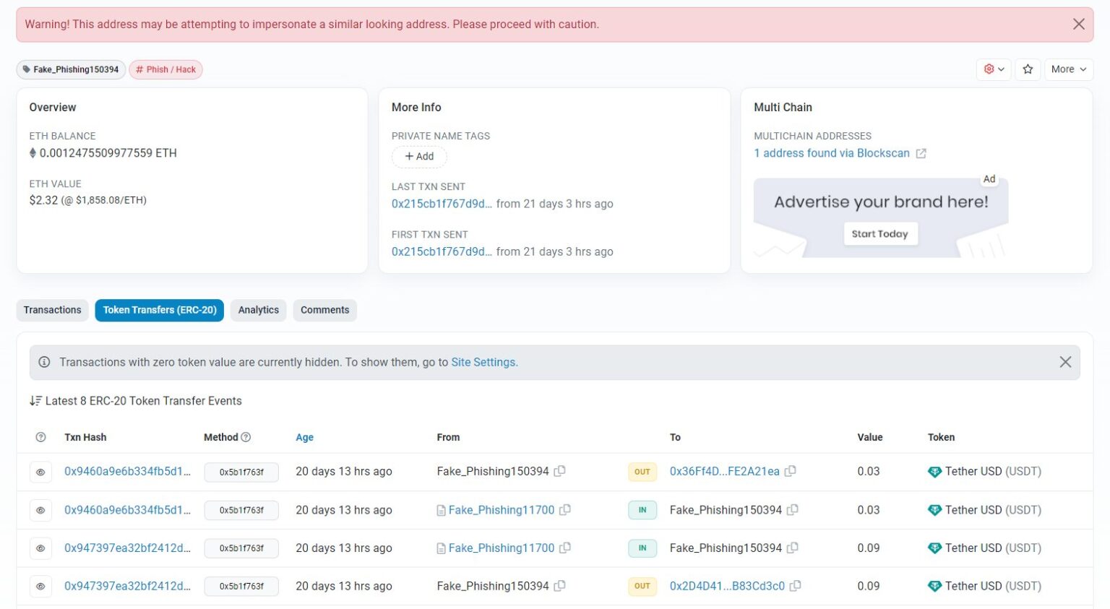Viewport: 1110px width, 609px height.
Task: Click the copy icon next to 0x2D4D41...B83Cd3c0
Action: [796, 586]
